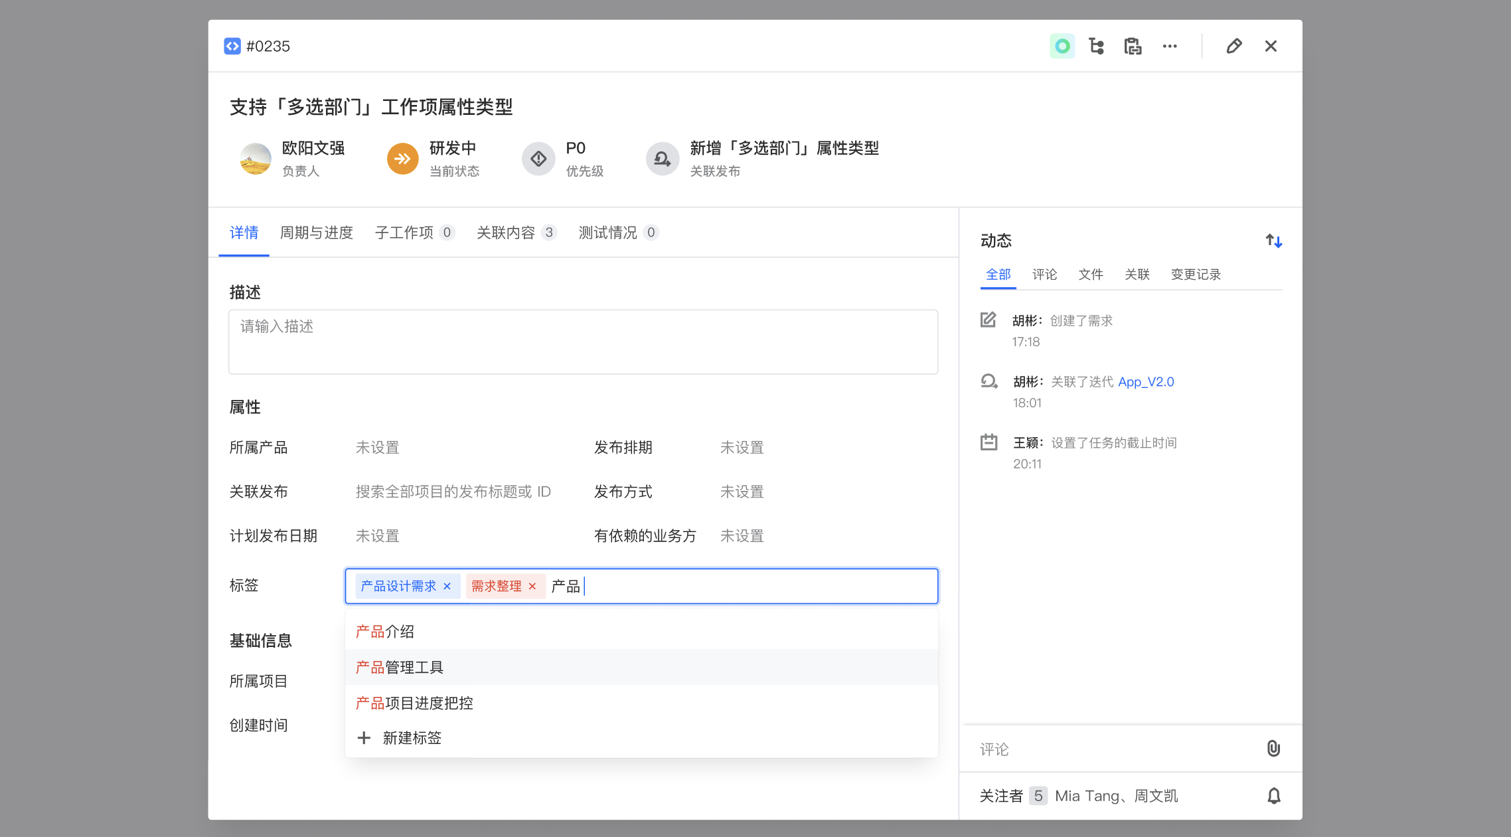Select 产品管理工具 from tag suggestions

(400, 667)
